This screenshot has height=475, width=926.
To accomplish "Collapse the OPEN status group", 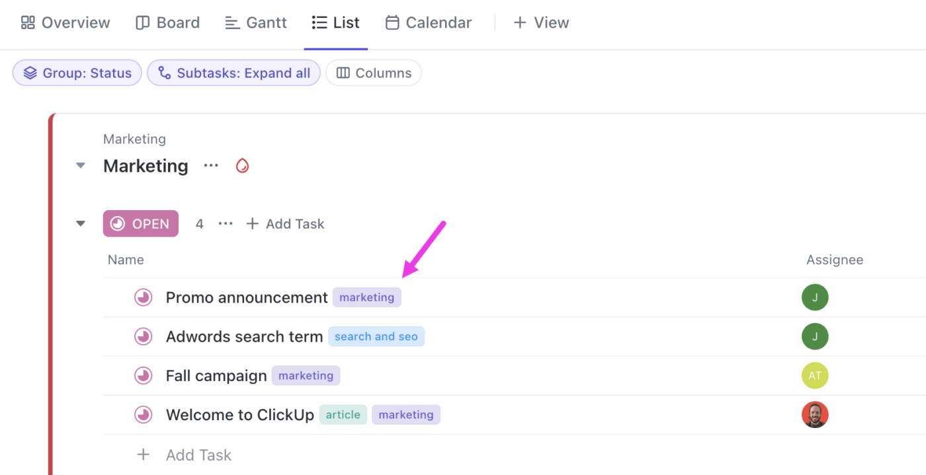I will (x=80, y=223).
